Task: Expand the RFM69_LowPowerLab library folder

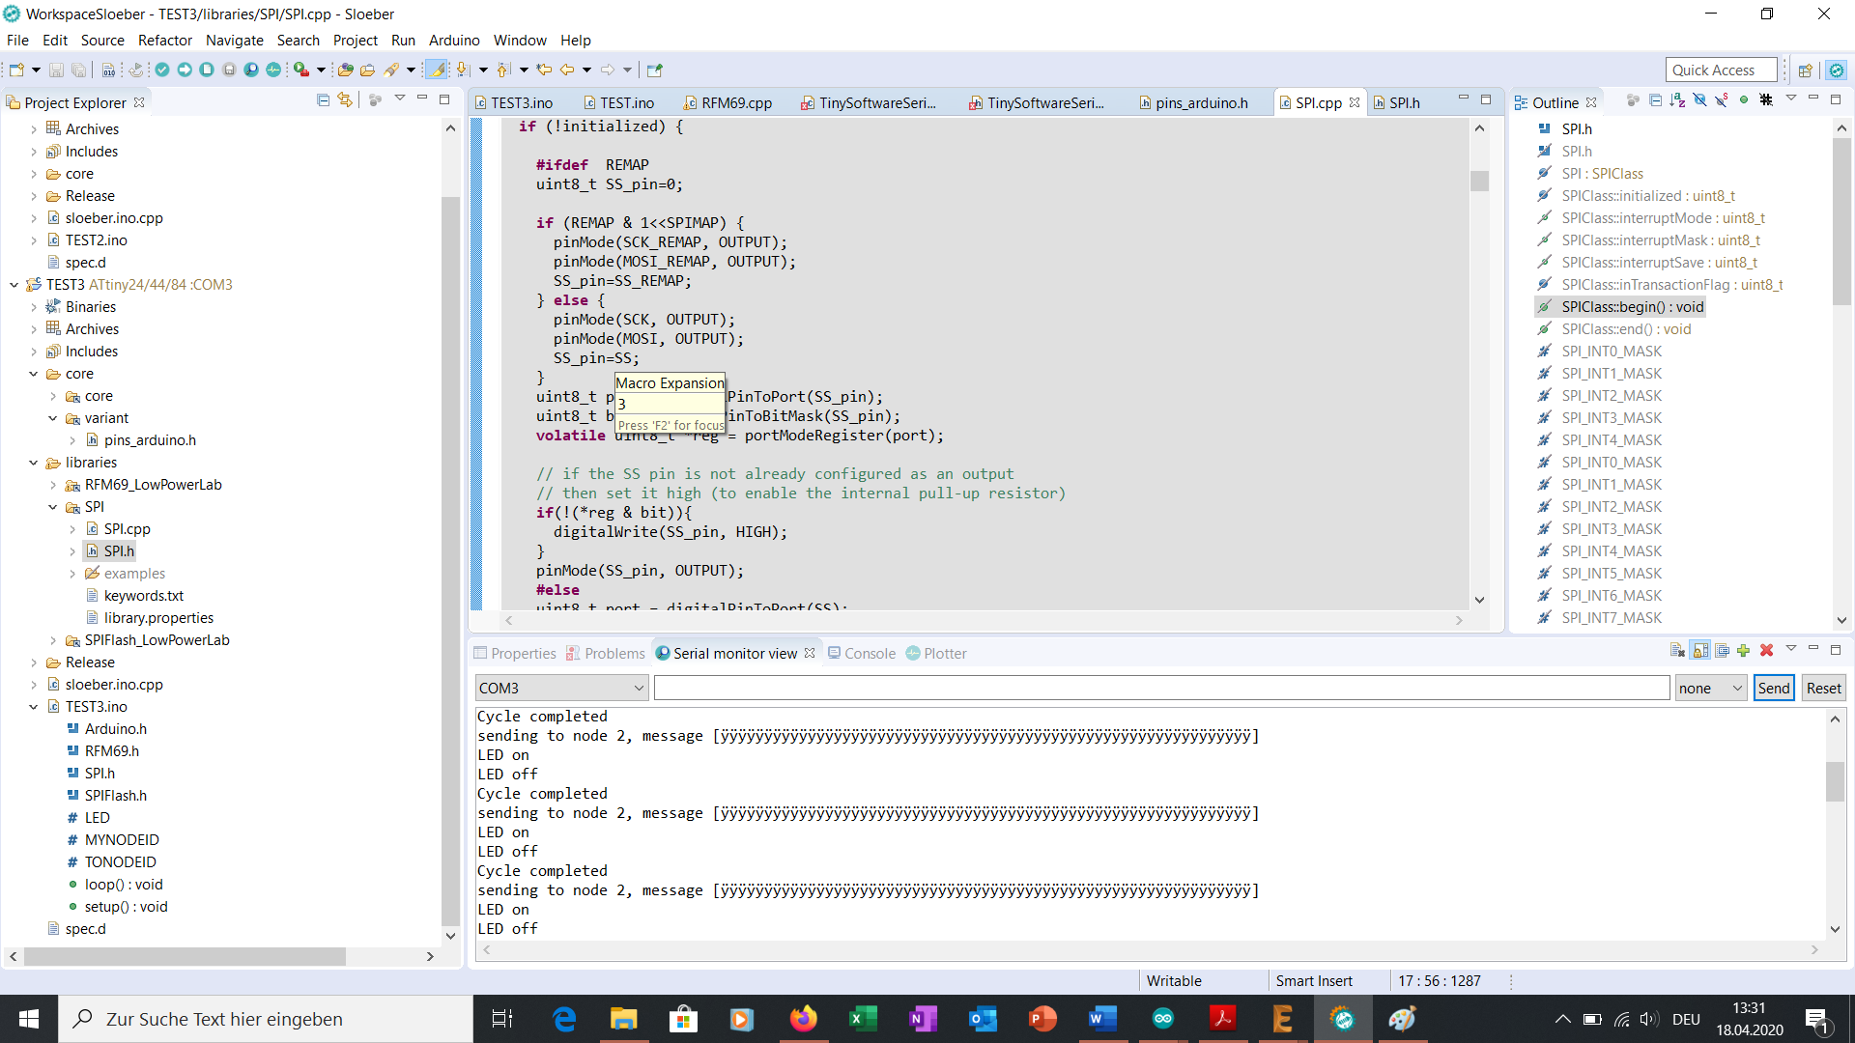Action: [x=53, y=485]
